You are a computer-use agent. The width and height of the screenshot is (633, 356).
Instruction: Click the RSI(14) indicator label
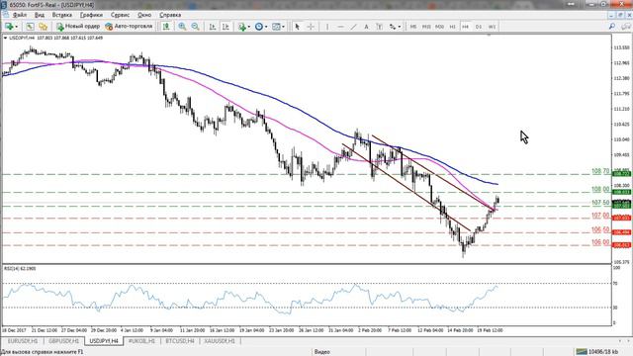(20, 268)
